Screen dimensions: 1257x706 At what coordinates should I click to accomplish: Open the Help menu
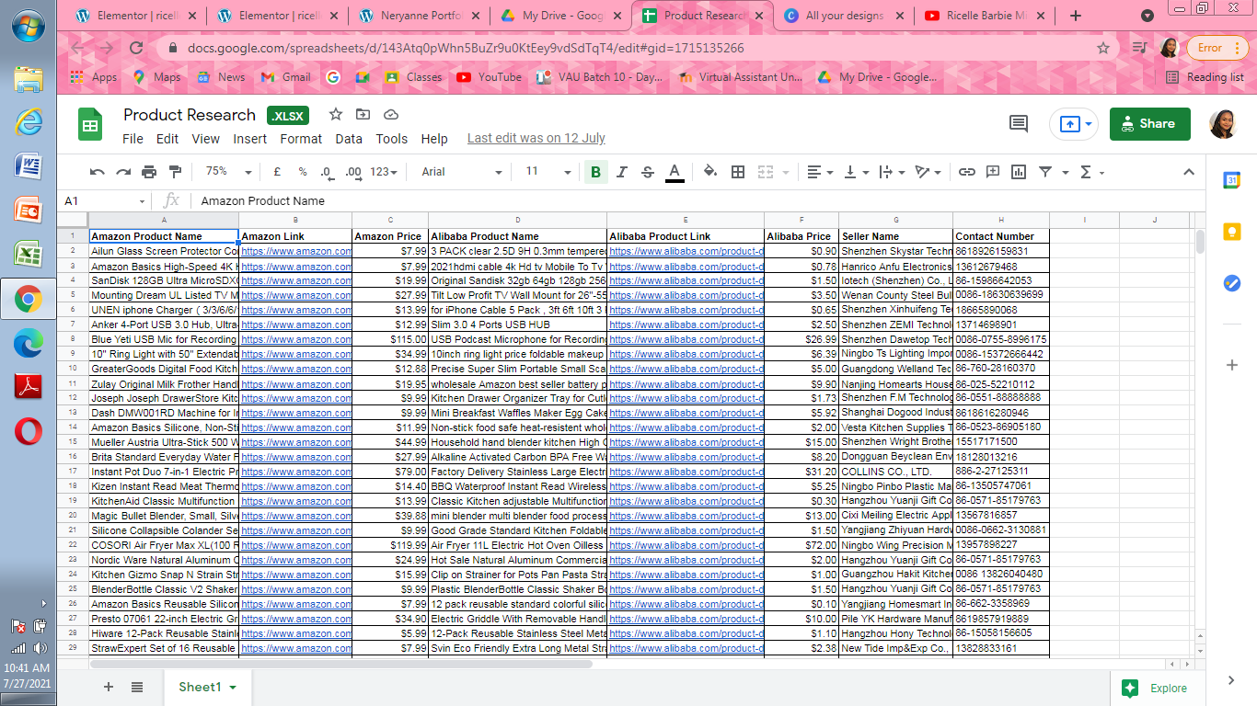coord(434,139)
